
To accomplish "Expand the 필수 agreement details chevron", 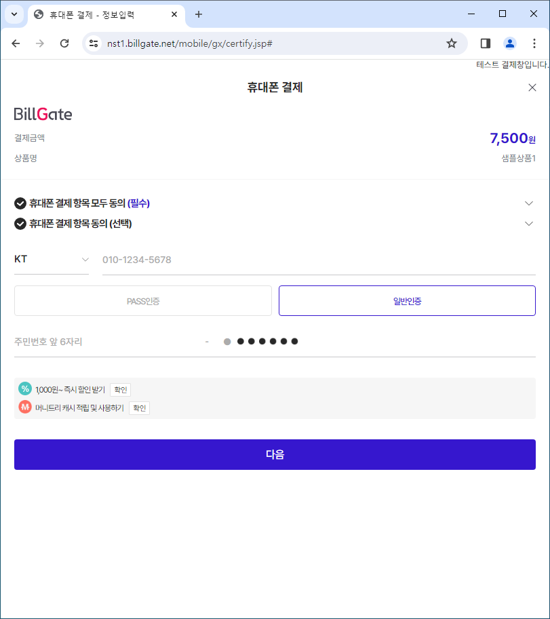I will 529,203.
